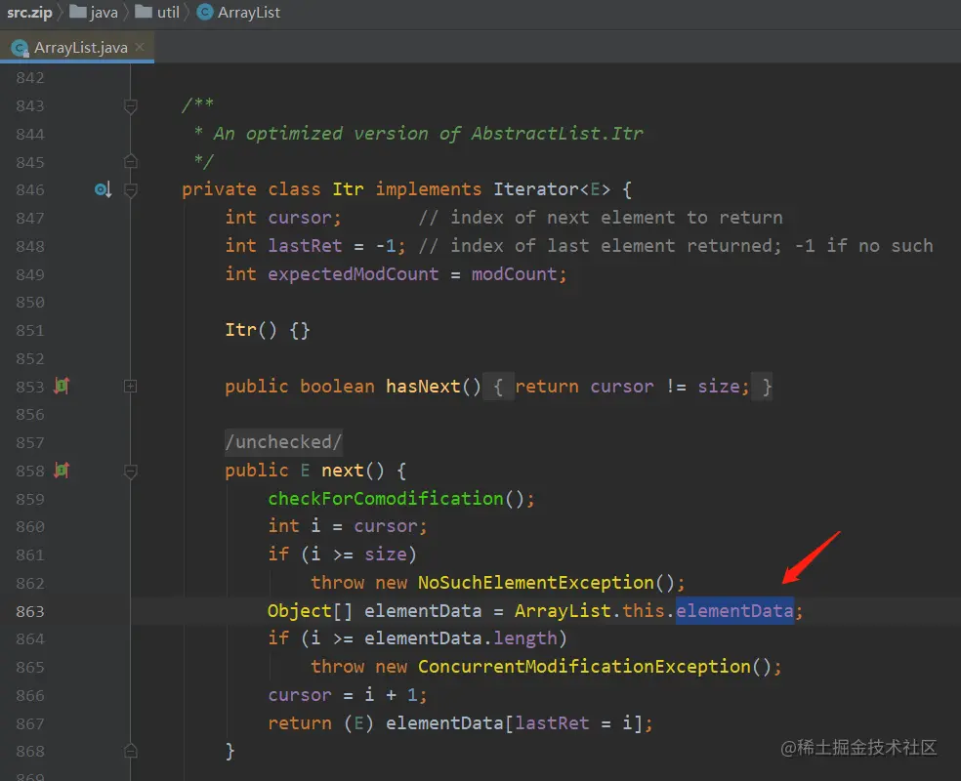Close the ArrayList.java tab
The width and height of the screenshot is (961, 781).
click(141, 47)
